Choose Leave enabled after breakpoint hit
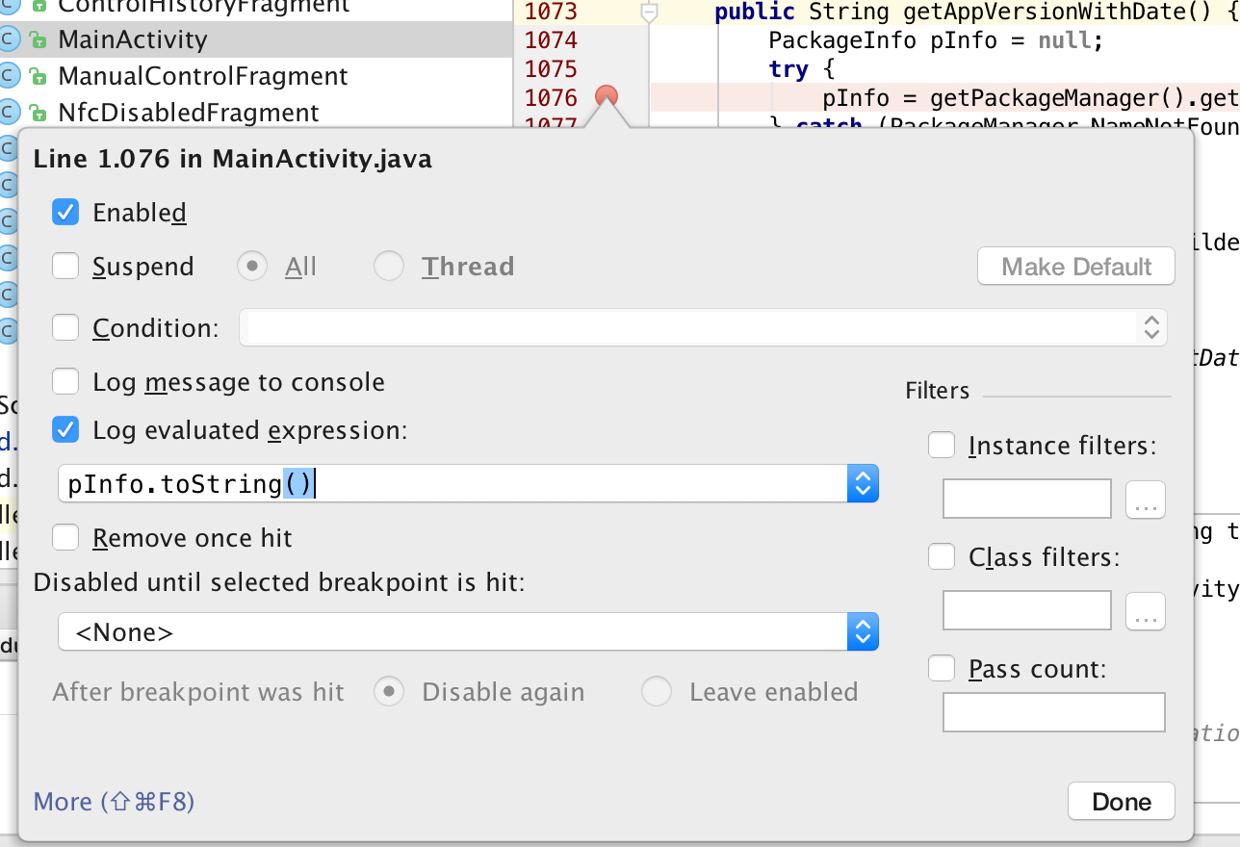The width and height of the screenshot is (1240, 847). point(656,691)
